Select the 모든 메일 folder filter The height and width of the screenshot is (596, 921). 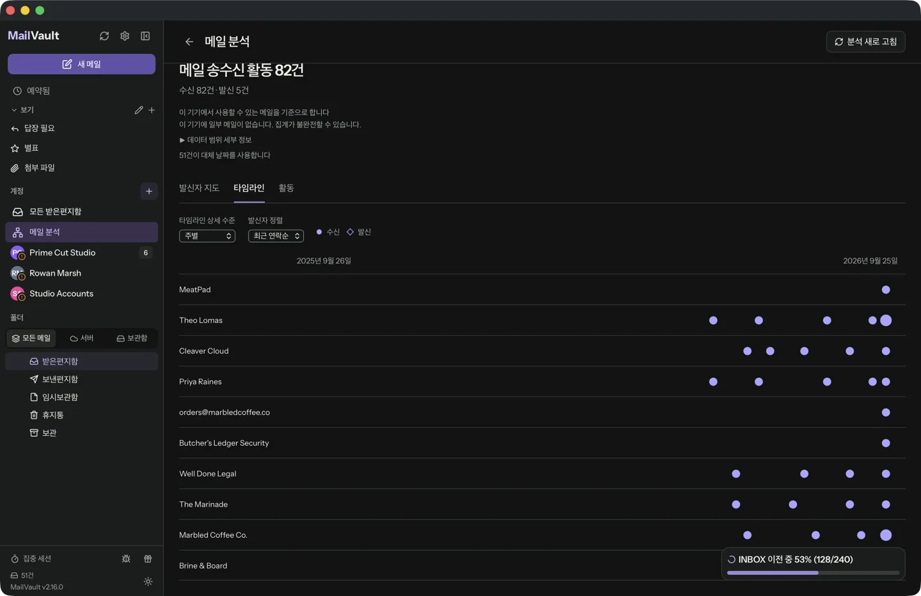[31, 338]
